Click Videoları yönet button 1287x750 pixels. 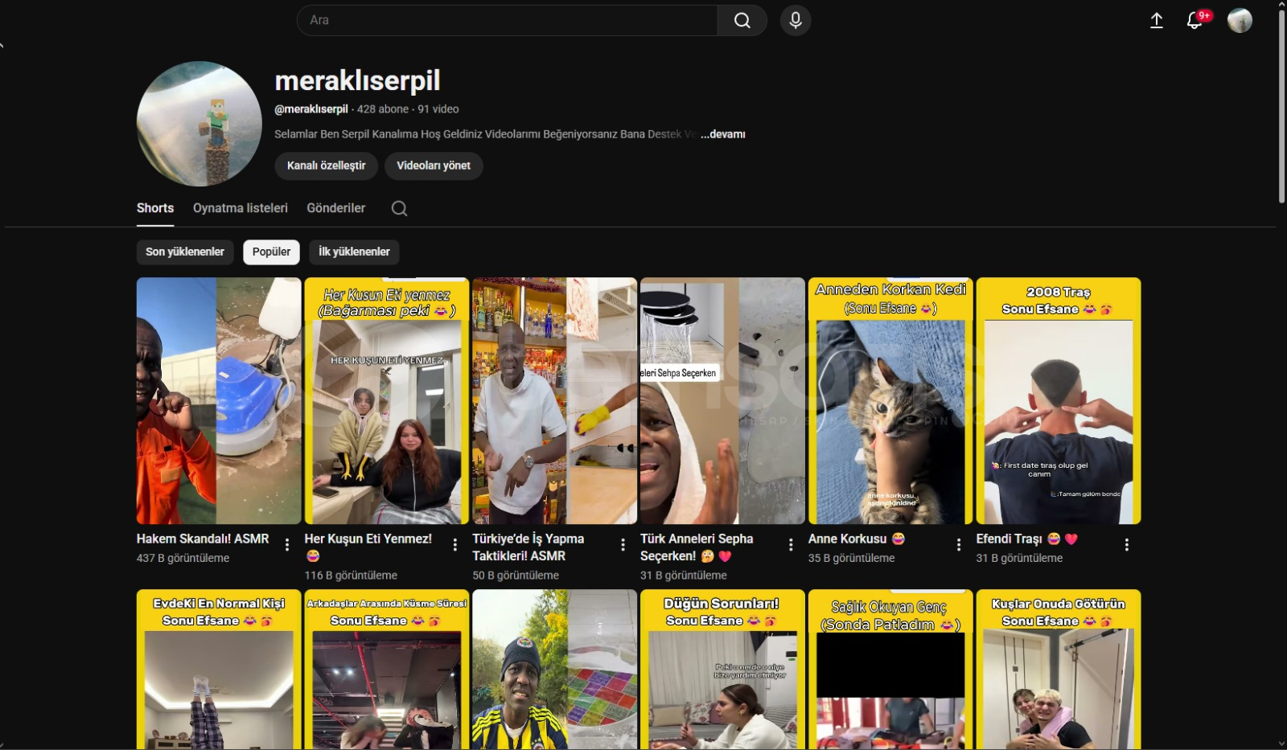coord(434,166)
